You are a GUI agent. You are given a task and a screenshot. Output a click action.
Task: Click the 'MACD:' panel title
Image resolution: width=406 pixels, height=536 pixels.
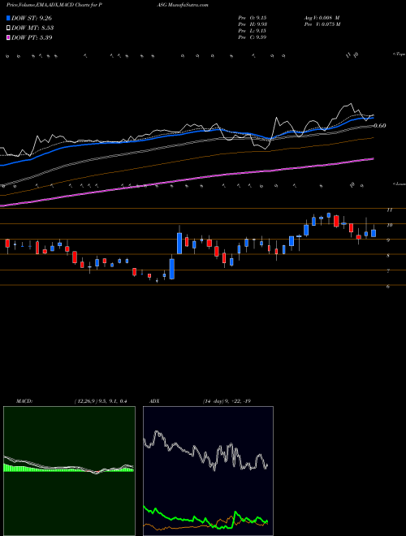pyautogui.click(x=24, y=401)
